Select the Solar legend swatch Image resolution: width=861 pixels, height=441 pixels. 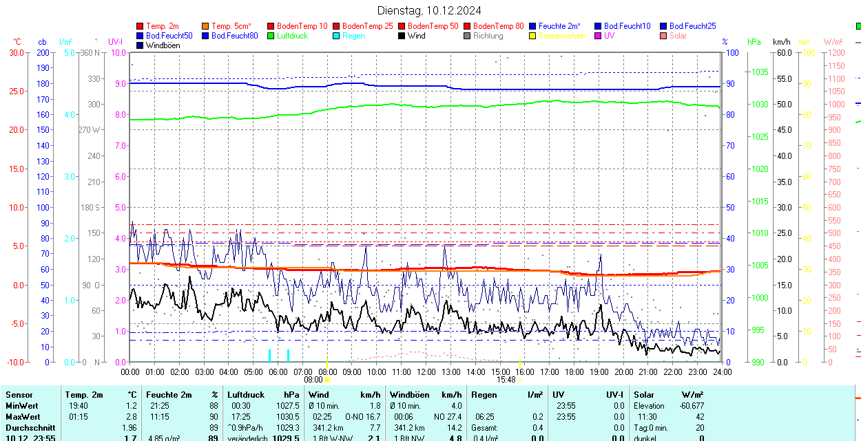(x=664, y=36)
